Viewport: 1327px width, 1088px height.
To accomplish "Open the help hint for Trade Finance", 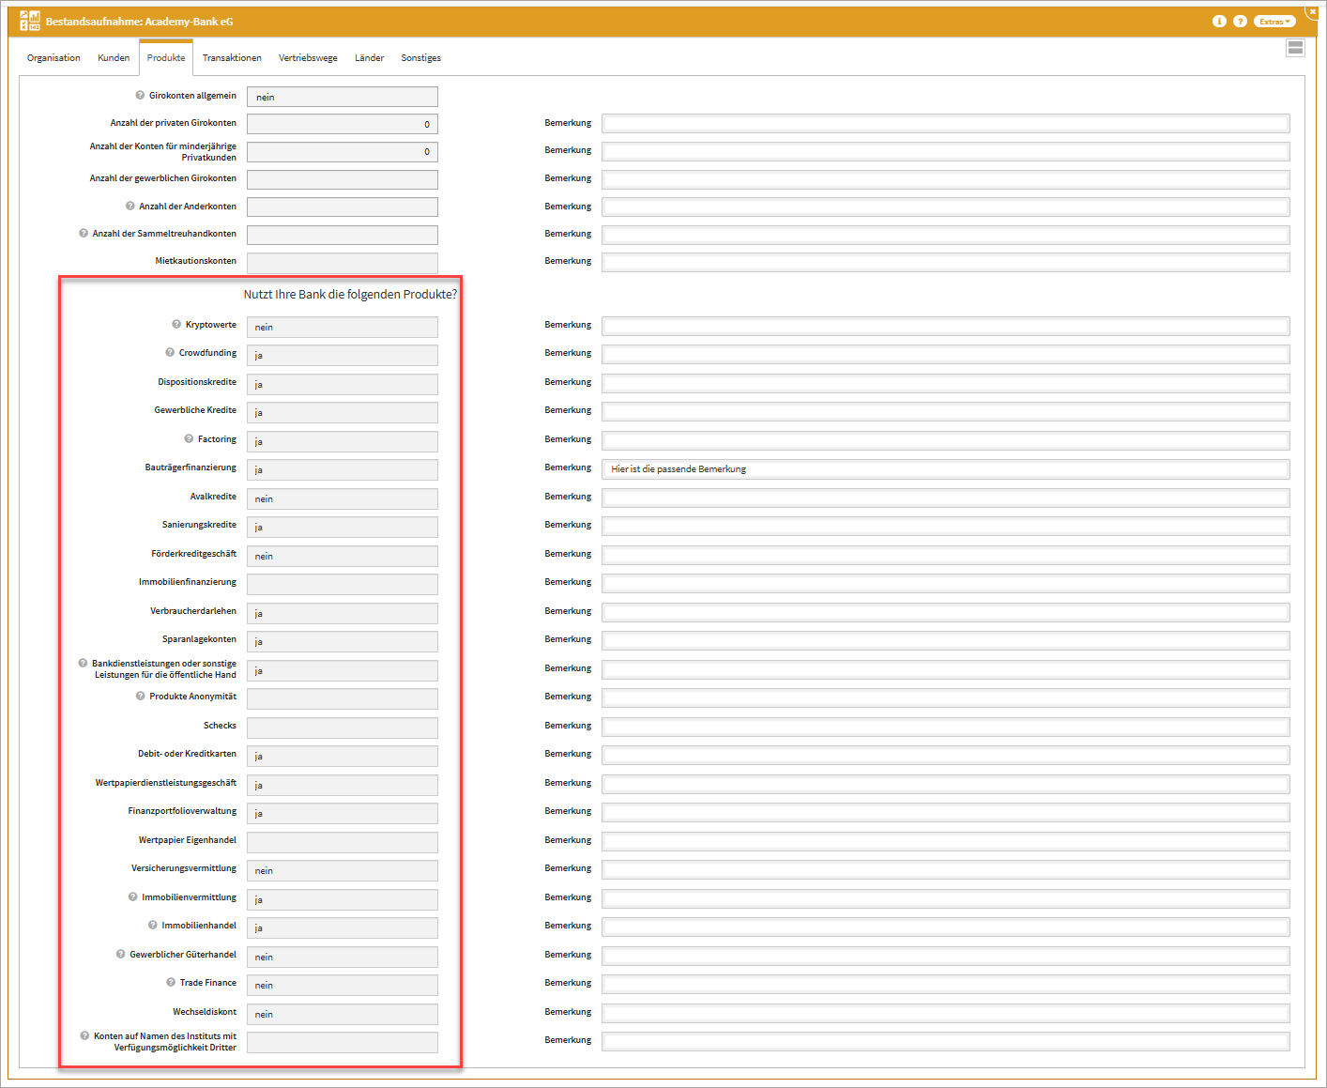I will (171, 983).
